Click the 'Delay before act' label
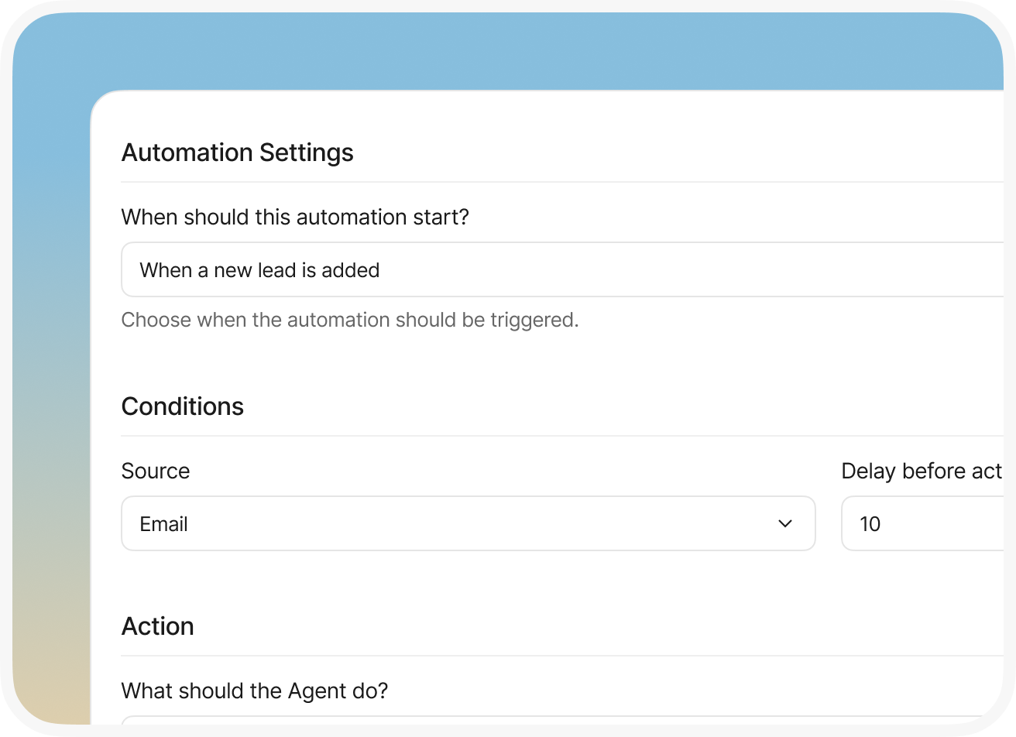1016x737 pixels. (922, 471)
